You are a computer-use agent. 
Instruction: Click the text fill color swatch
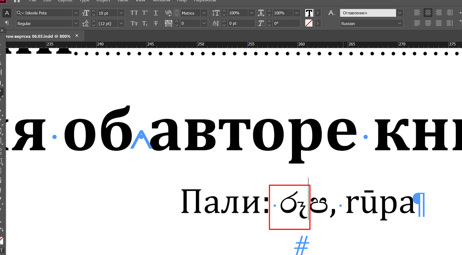309,13
